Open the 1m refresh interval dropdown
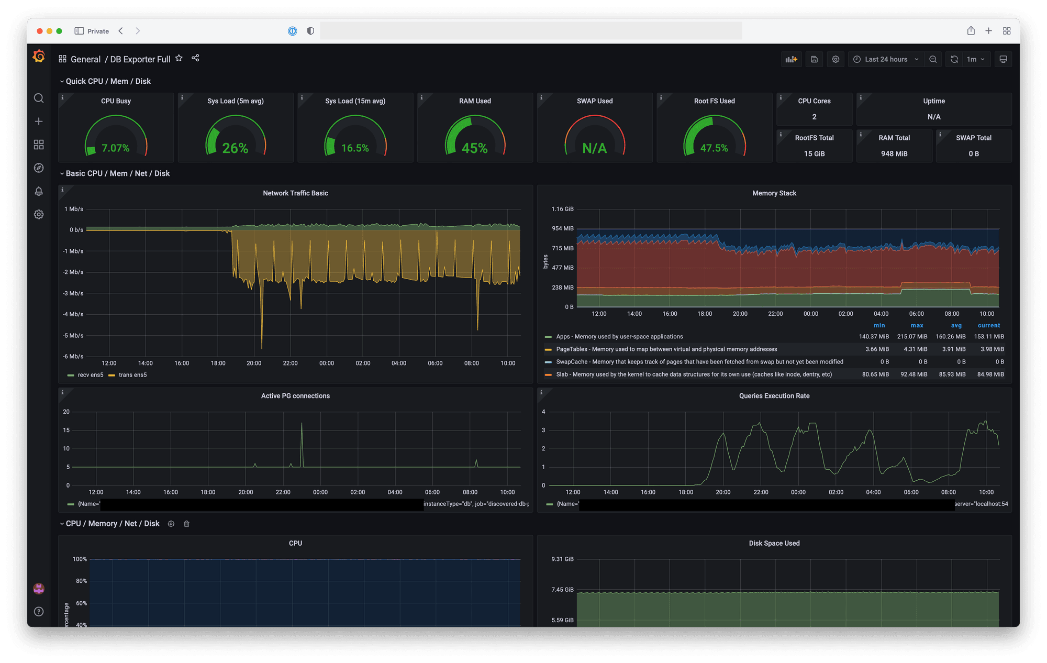This screenshot has width=1047, height=663. (x=976, y=59)
